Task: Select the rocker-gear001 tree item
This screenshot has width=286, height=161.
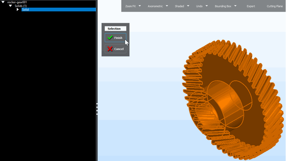Action: (x=17, y=2)
